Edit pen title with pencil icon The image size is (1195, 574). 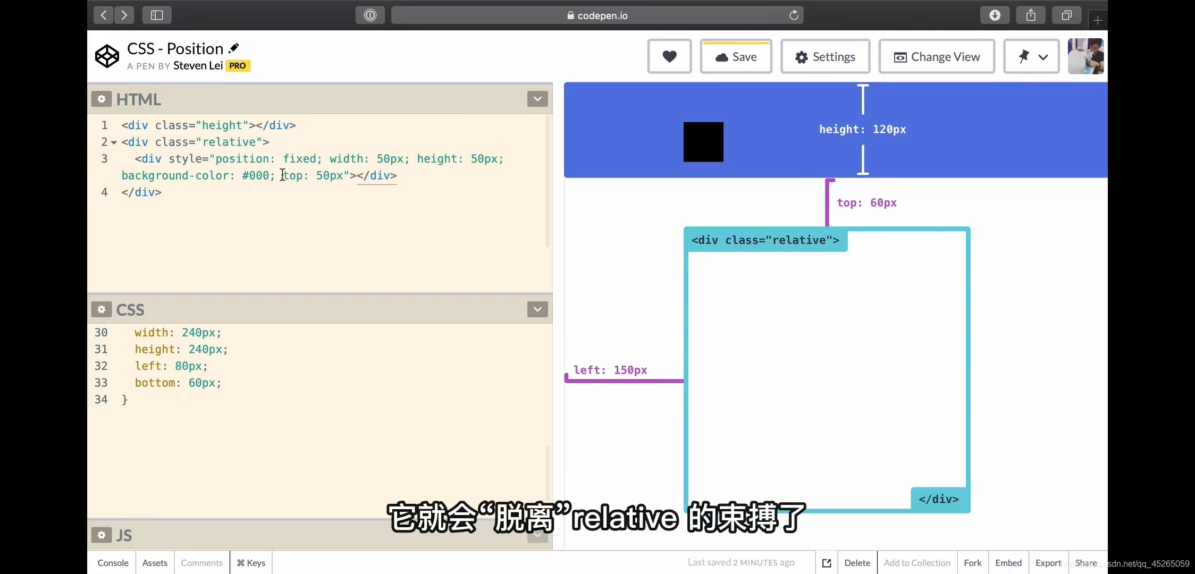[233, 48]
